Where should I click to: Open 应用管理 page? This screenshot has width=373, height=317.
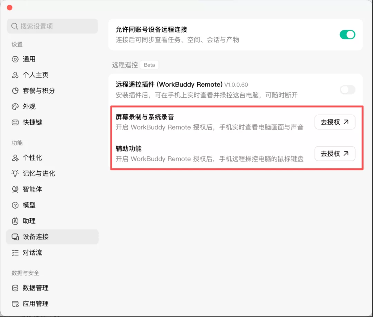point(52,304)
